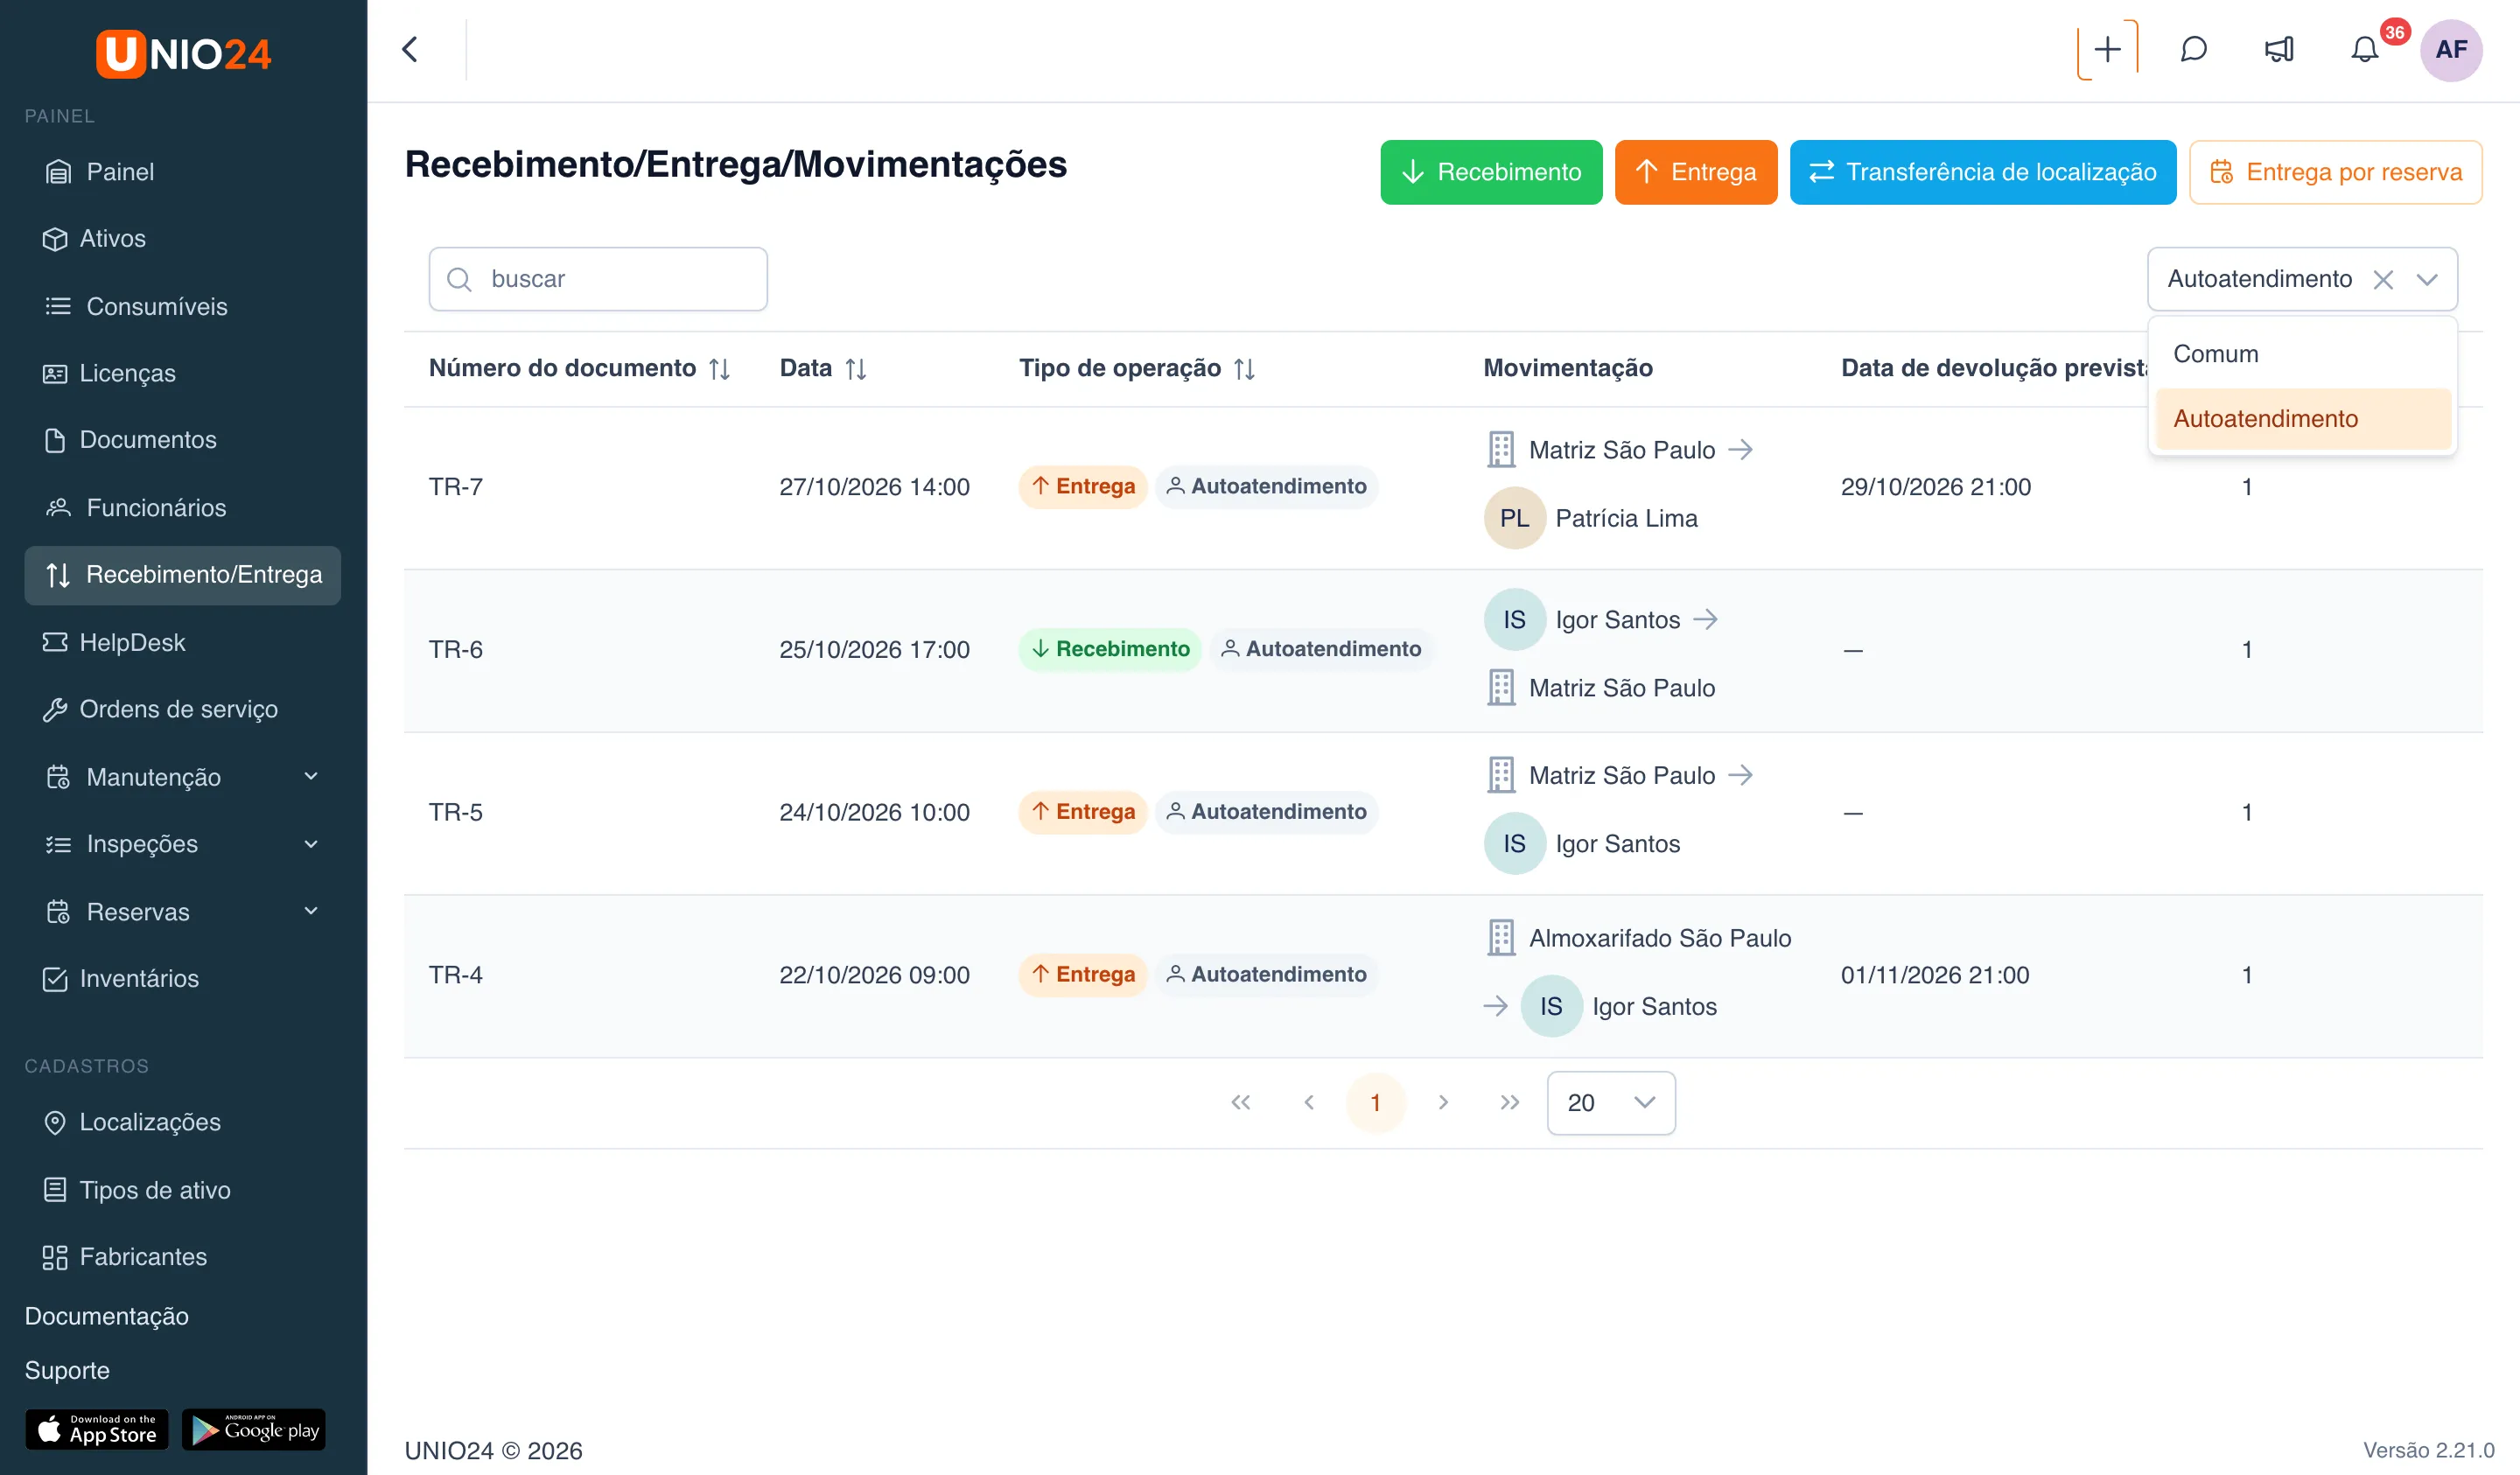Viewport: 2520px width, 1475px height.
Task: Open the Documentação link
Action: [x=107, y=1315]
